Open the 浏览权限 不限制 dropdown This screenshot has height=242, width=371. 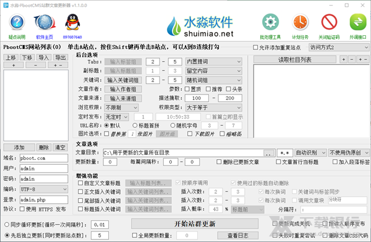[121, 108]
